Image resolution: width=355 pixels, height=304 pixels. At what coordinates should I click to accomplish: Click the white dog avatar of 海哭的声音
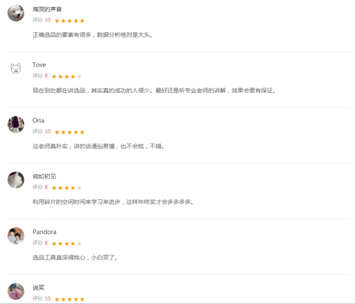click(x=16, y=13)
